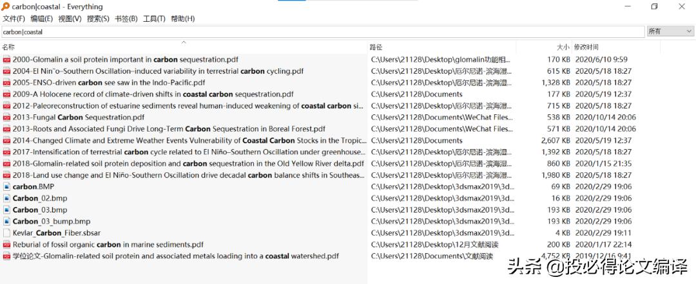This screenshot has width=696, height=284.
Task: Open the 搜索(S) menu
Action: point(98,19)
